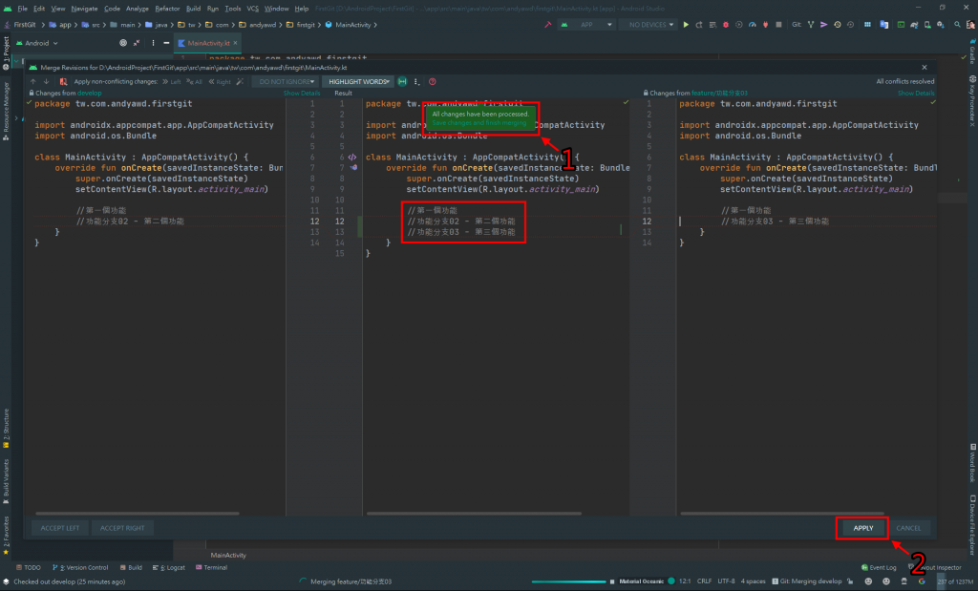978x591 pixels.
Task: Jump to previous difference with up arrow
Action: click(x=34, y=82)
